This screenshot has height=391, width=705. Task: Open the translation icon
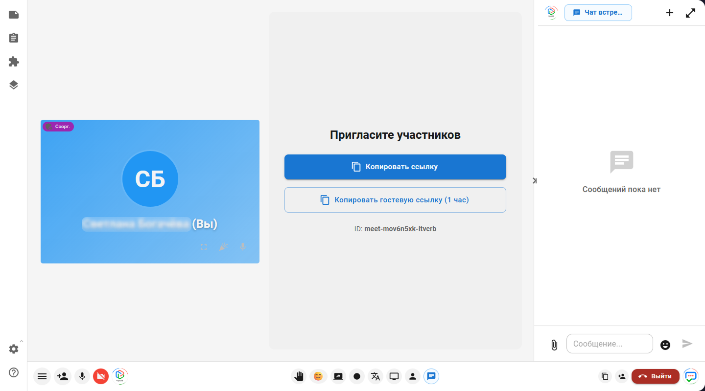(x=376, y=376)
